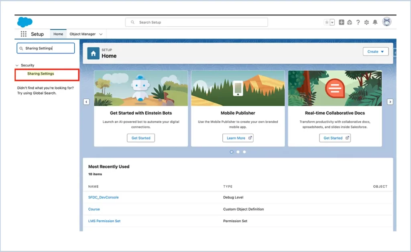This screenshot has height=252, width=411.
Task: Select the second carousel page dot
Action: coord(238,152)
